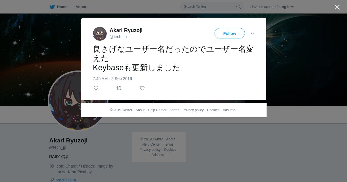The width and height of the screenshot is (347, 182).
Task: Open the ryuzoji.com profile link
Action: pyautogui.click(x=66, y=180)
